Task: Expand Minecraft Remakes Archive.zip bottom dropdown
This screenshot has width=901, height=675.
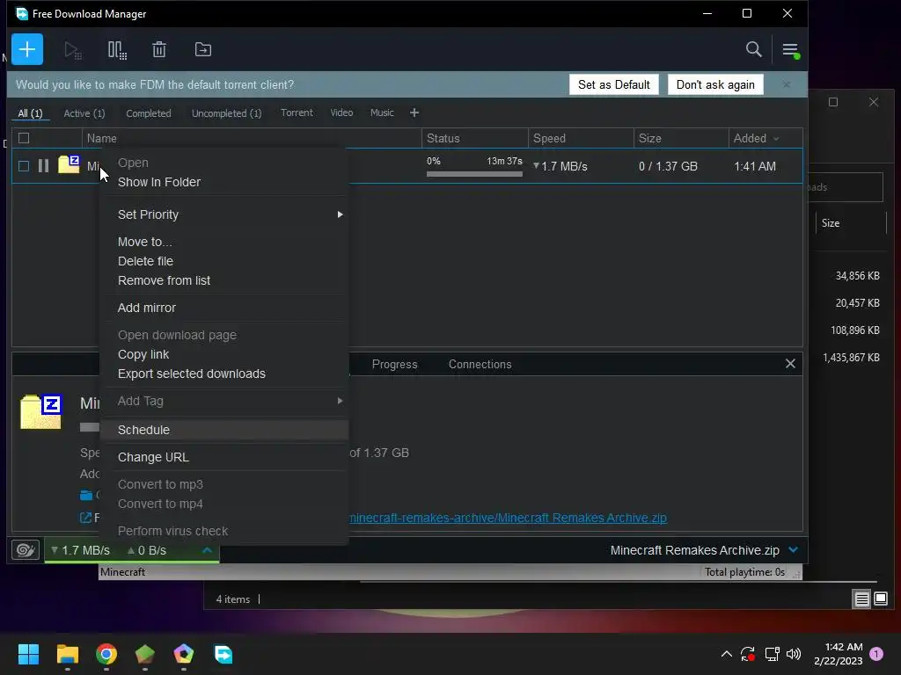Action: click(794, 550)
